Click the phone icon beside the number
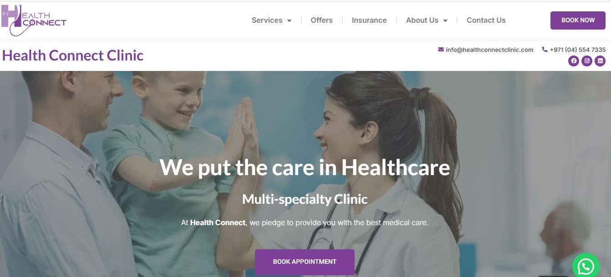611x277 pixels. (545, 50)
